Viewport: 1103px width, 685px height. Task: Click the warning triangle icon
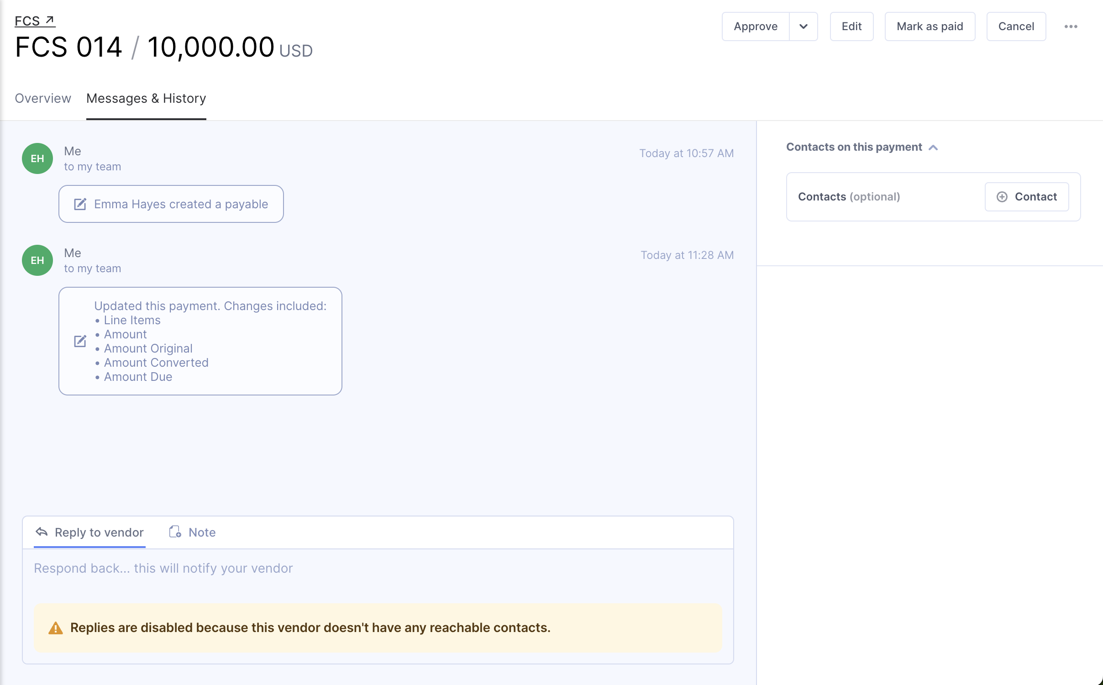pyautogui.click(x=56, y=628)
